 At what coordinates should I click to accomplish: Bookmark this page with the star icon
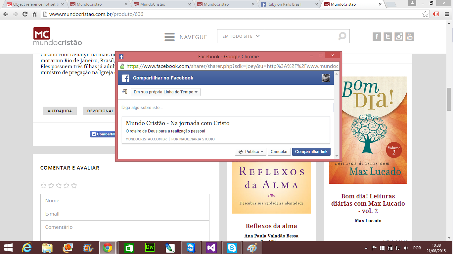[426, 14]
